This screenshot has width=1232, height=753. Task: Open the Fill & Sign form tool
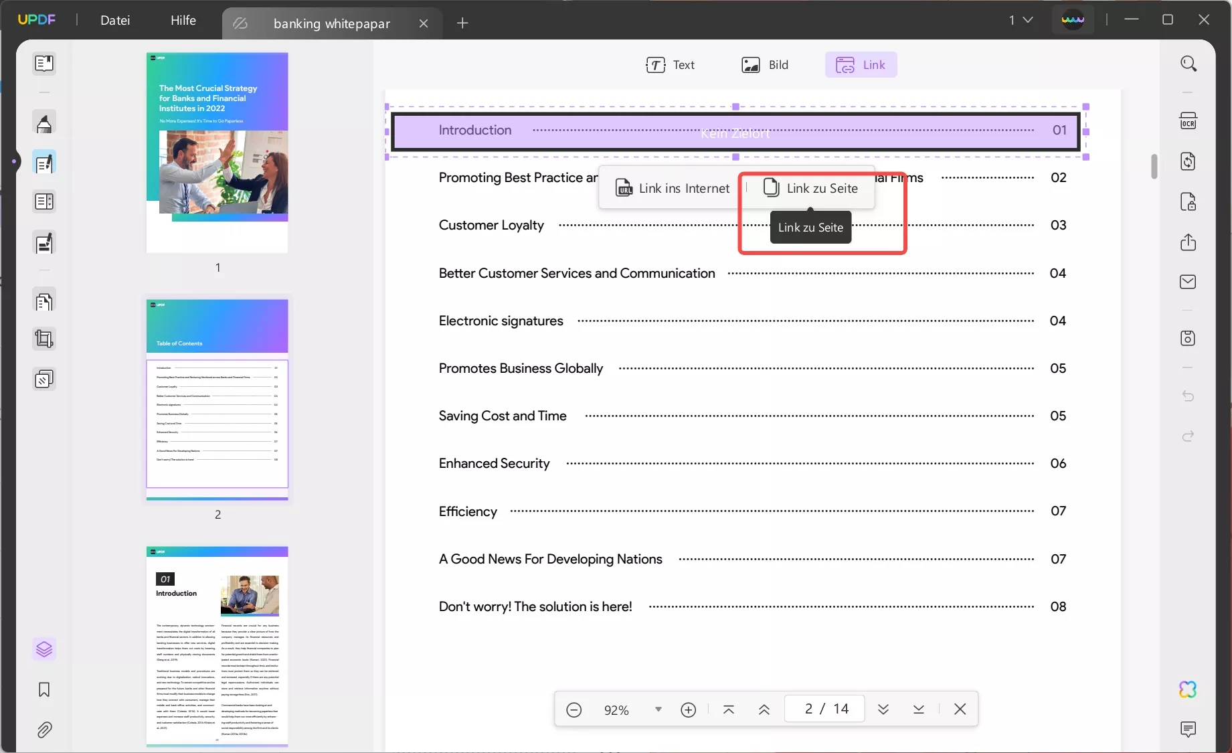click(x=44, y=244)
